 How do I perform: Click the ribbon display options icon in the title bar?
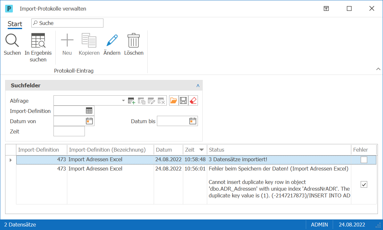tap(326, 9)
